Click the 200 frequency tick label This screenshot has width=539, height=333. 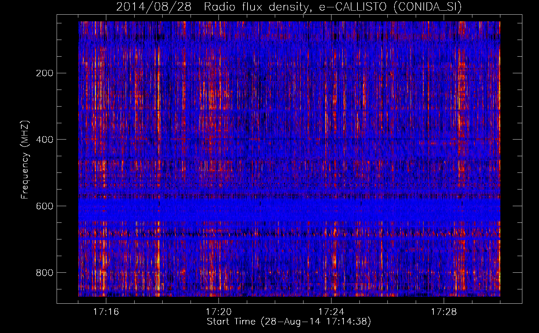click(44, 73)
